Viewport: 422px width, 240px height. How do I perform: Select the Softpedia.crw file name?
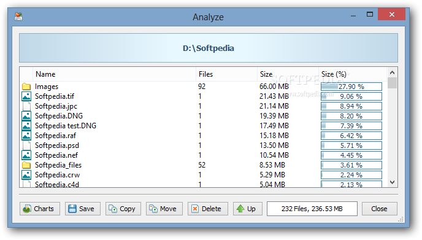(57, 175)
